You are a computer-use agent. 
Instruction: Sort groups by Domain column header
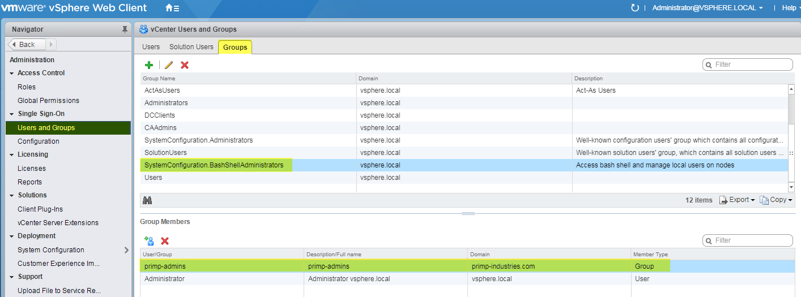pos(464,79)
